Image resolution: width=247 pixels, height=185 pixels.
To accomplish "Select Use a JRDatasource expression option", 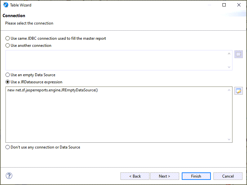I will click(8, 82).
